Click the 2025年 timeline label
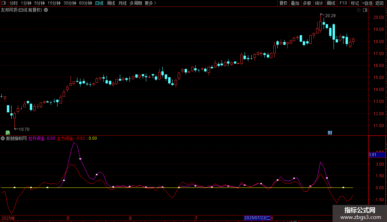Image resolution: width=387 pixels, height=222 pixels. click(x=8, y=218)
